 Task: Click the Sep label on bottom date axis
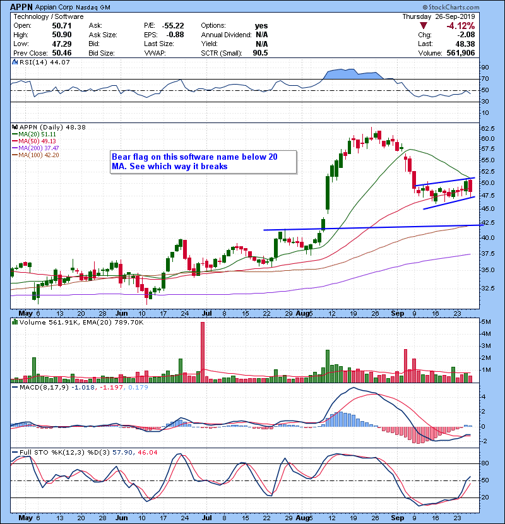[398, 518]
